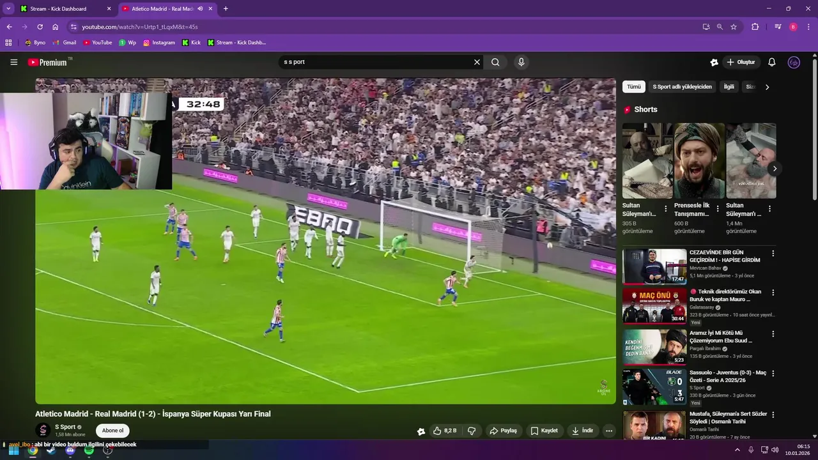Screen dimensions: 818x460
Task: Open Chrome from the Windows taskbar
Action: (x=33, y=450)
